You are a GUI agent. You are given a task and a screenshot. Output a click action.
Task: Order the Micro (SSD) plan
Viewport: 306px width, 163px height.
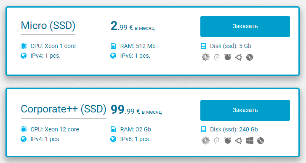coord(245,27)
